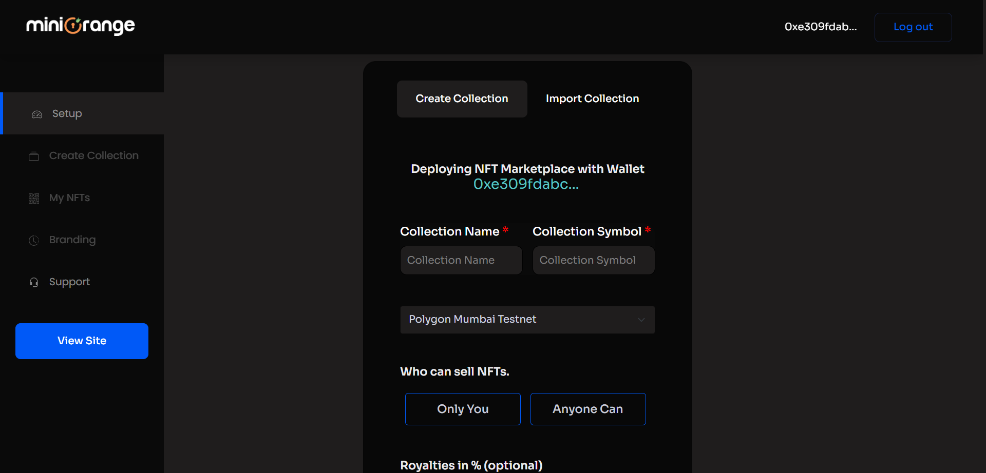Open the Support page

tap(82, 282)
